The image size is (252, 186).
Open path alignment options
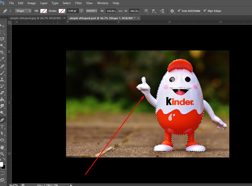coord(154,11)
